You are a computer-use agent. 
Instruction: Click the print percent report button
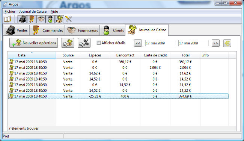coord(84,43)
